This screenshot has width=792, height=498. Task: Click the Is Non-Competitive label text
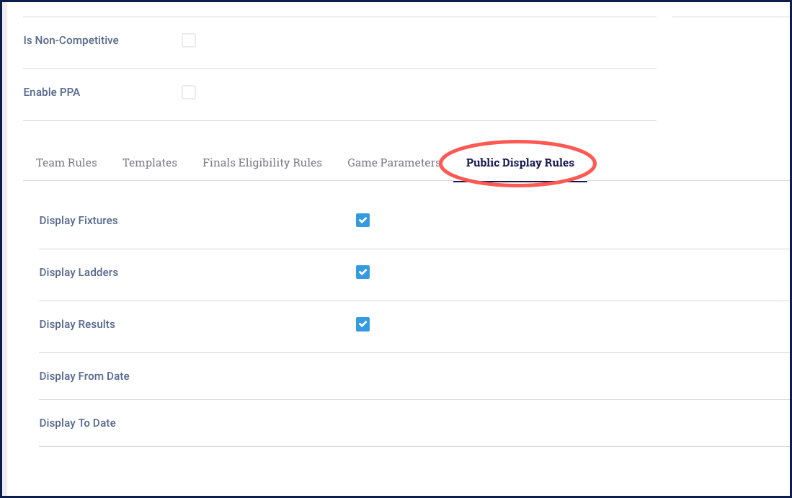tap(71, 40)
